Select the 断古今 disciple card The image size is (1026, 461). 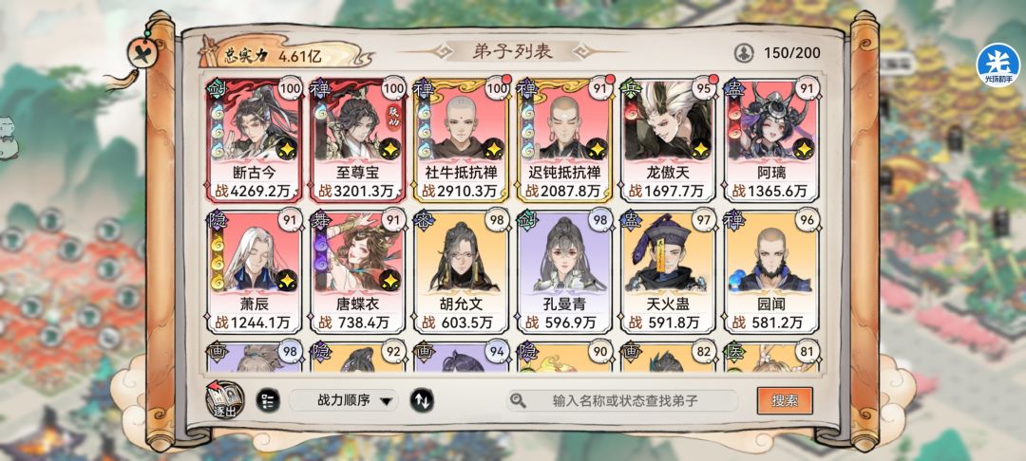254,141
